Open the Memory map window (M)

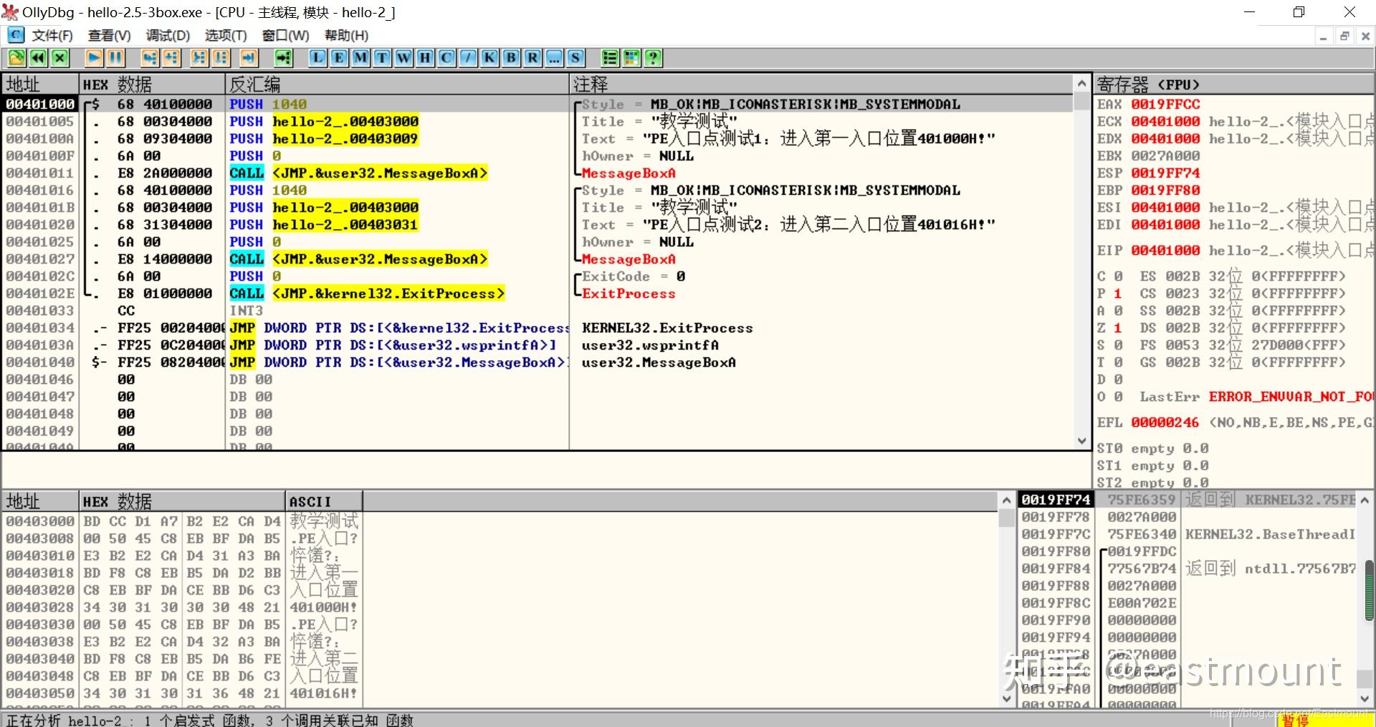360,58
